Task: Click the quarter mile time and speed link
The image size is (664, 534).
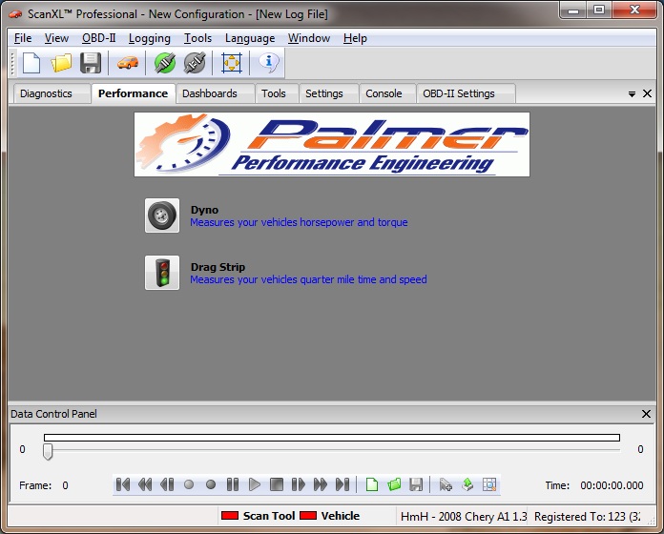Action: tap(308, 279)
